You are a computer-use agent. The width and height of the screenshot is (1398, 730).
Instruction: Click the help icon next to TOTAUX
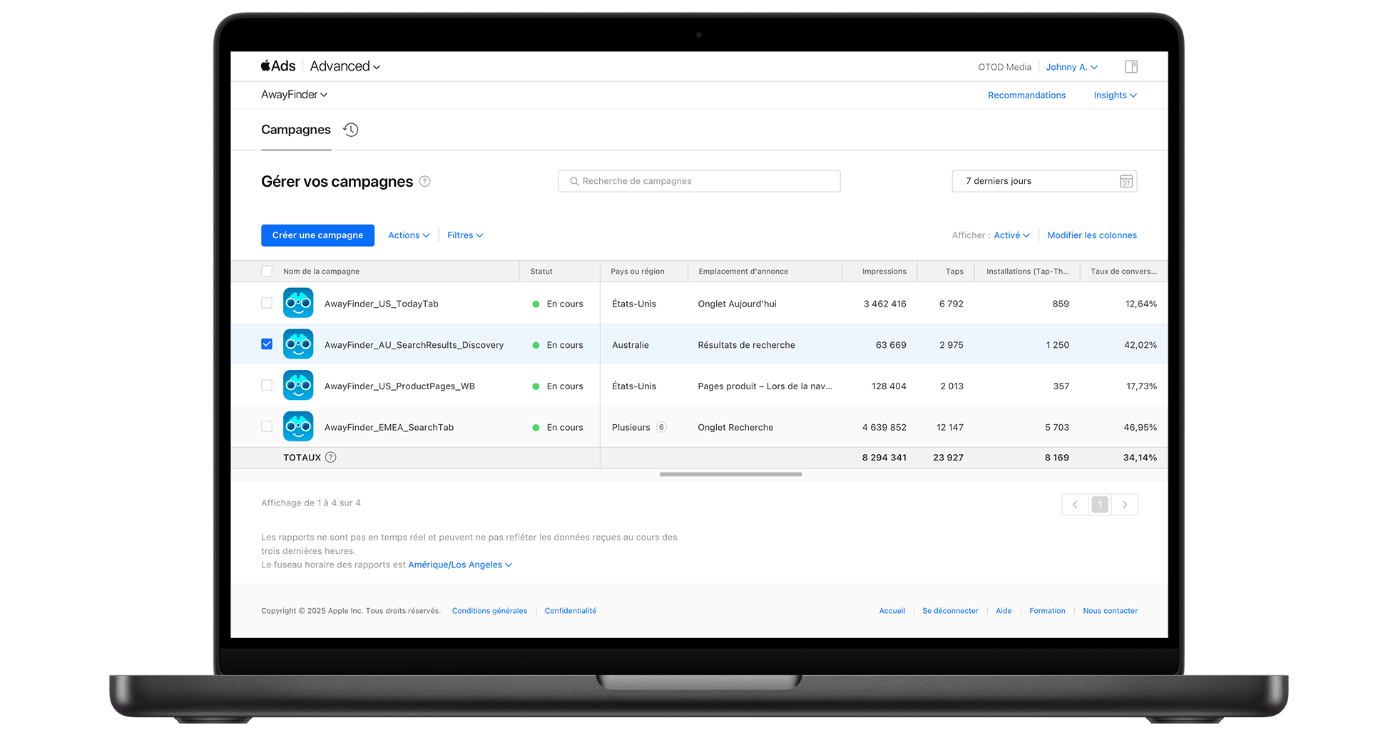click(x=330, y=458)
